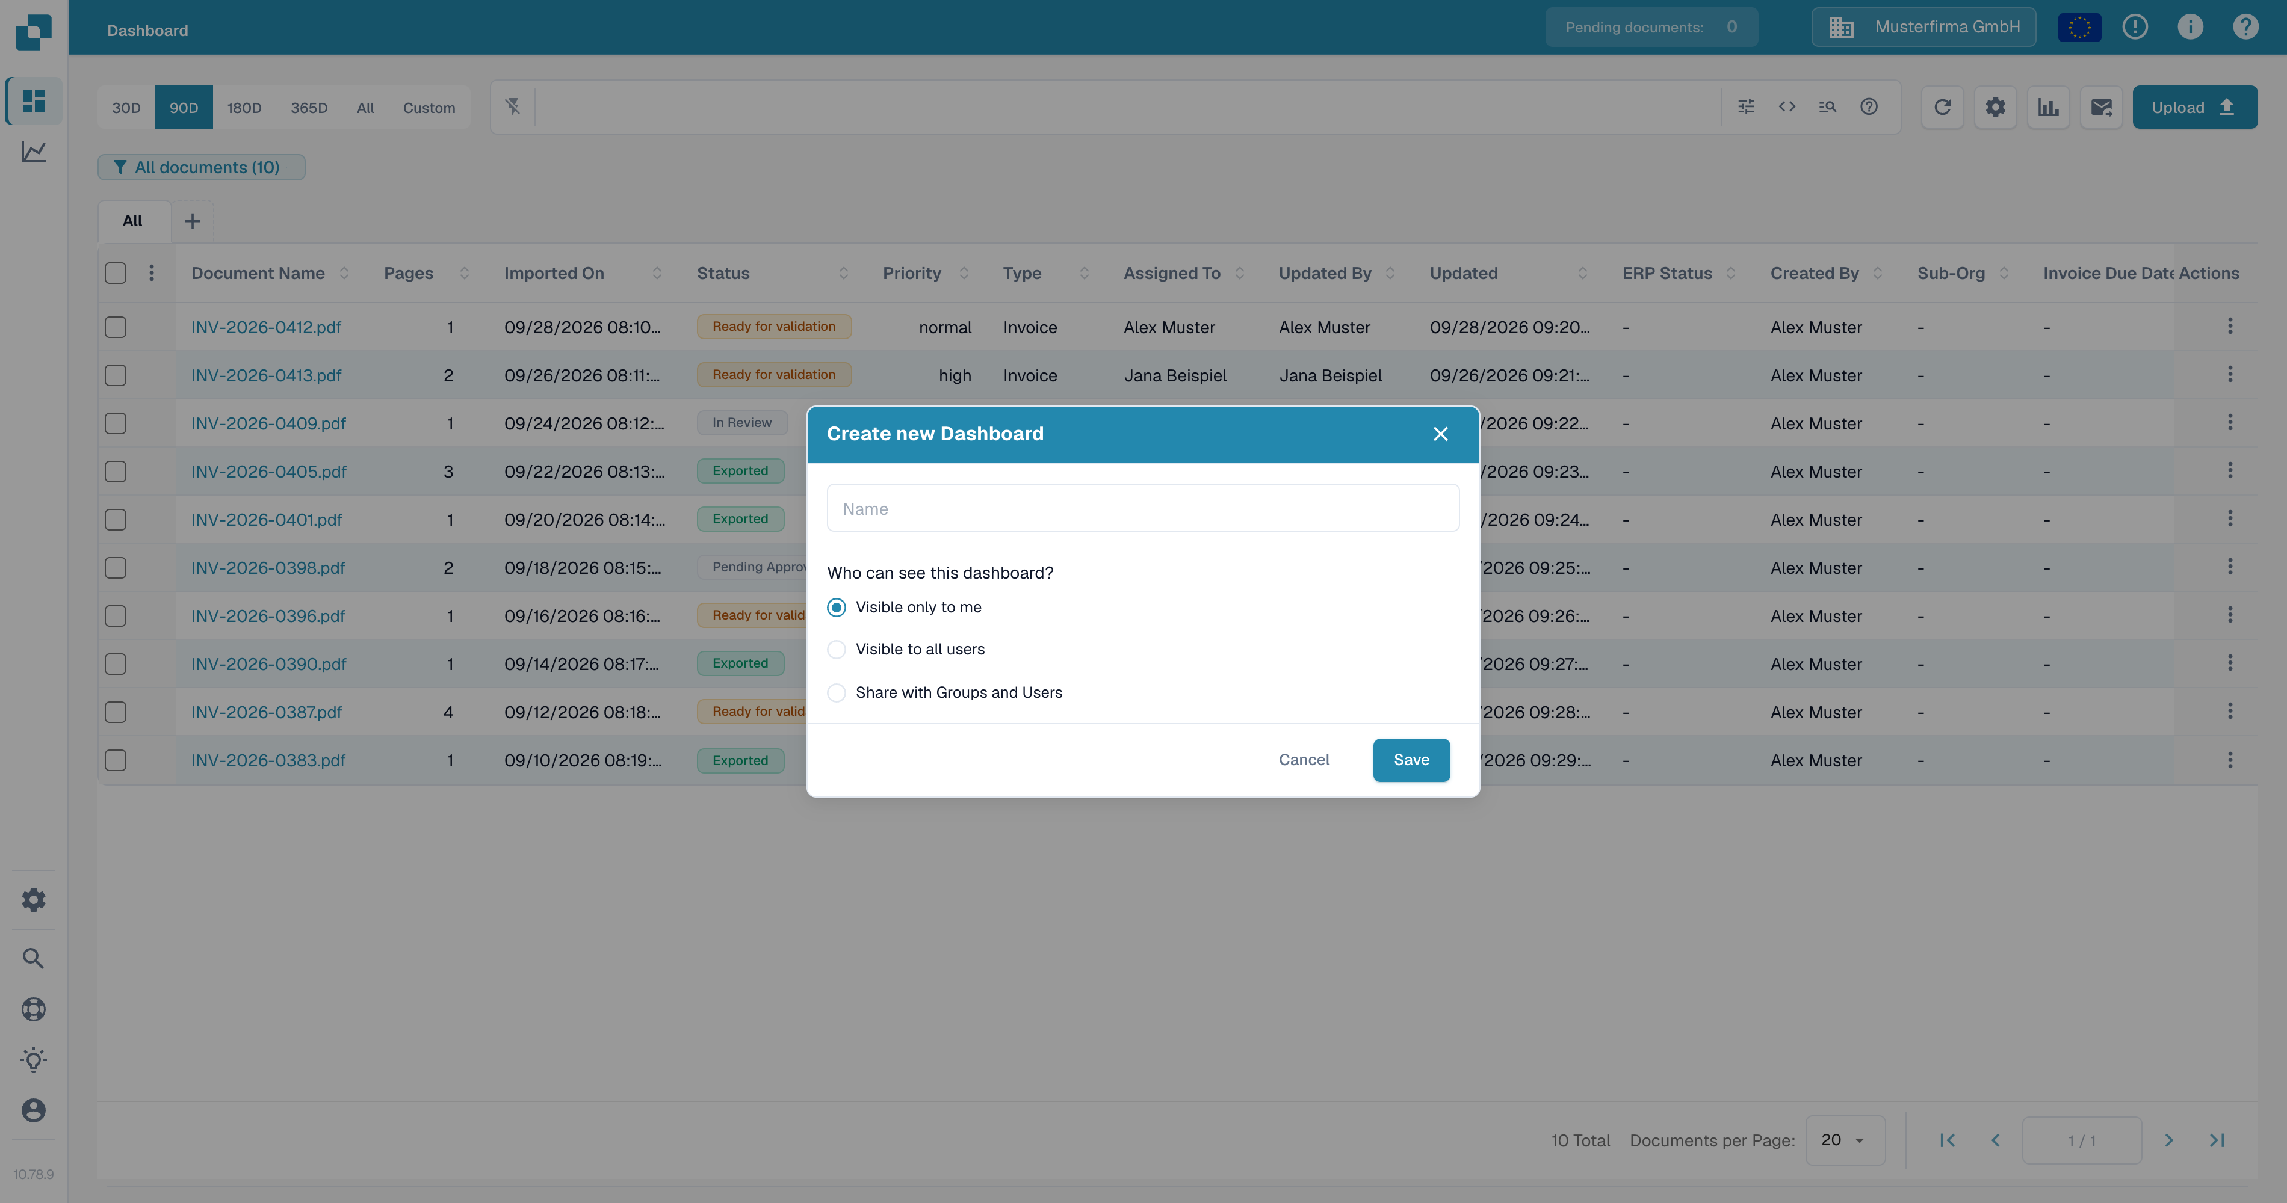Open the dashboard grid icon in sidebar

[34, 101]
